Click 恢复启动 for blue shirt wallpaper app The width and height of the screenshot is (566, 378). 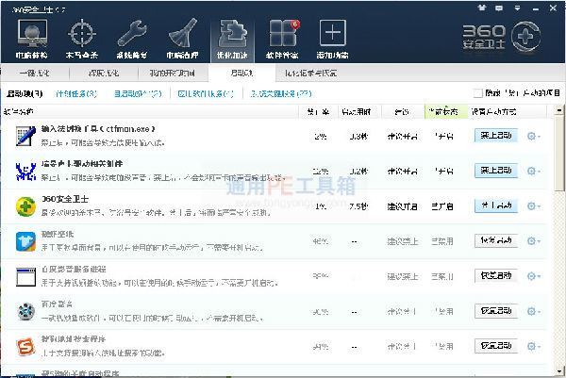point(496,240)
